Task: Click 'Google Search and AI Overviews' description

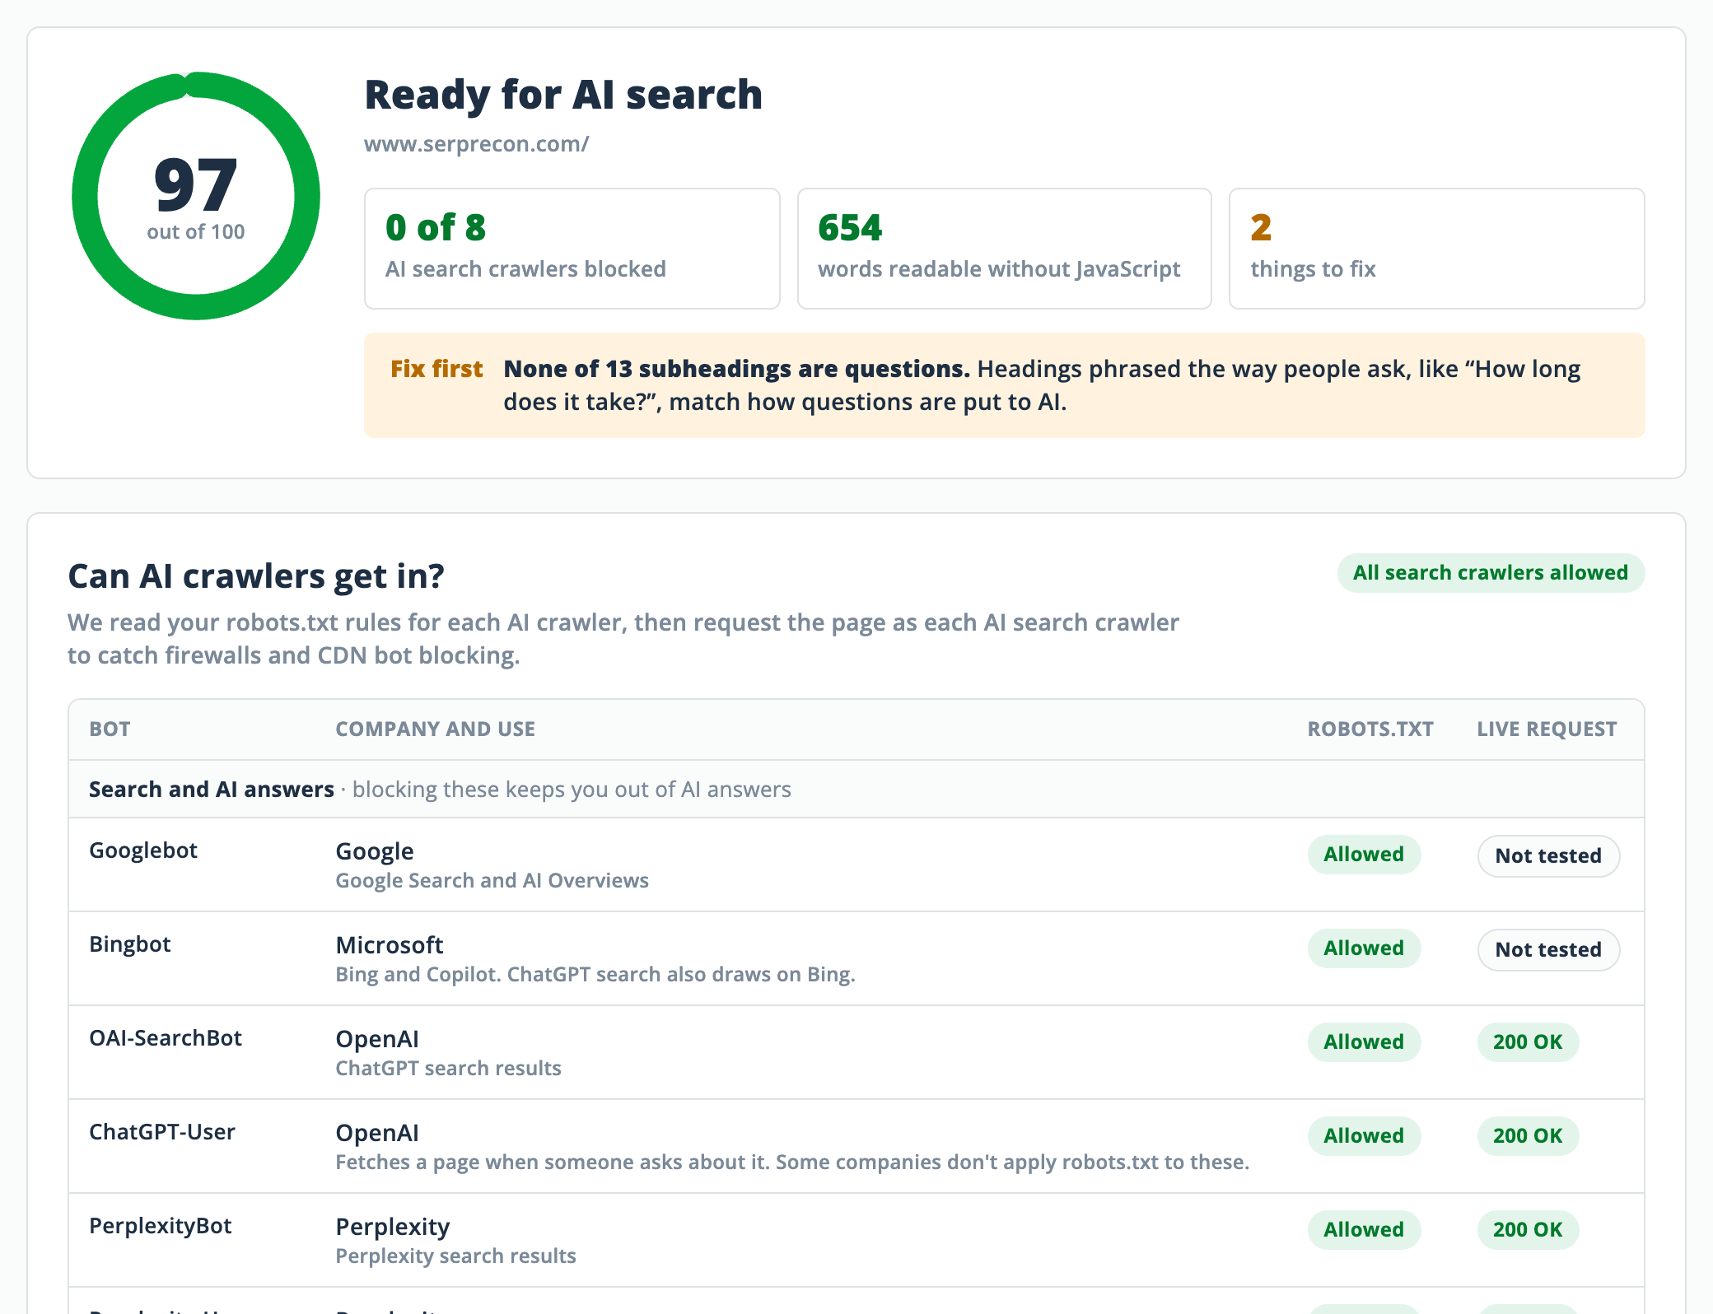Action: click(492, 881)
